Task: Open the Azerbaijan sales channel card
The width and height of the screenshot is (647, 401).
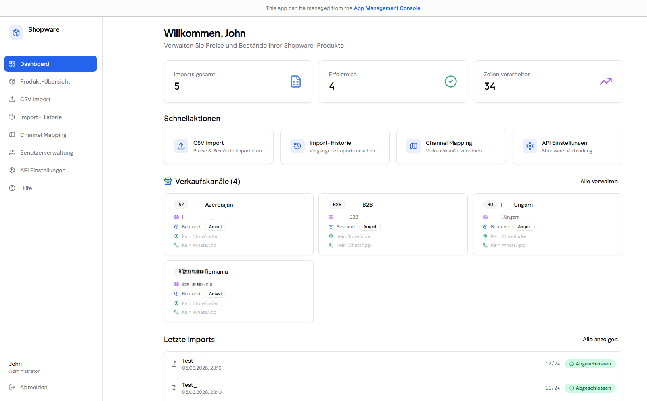Action: point(239,224)
